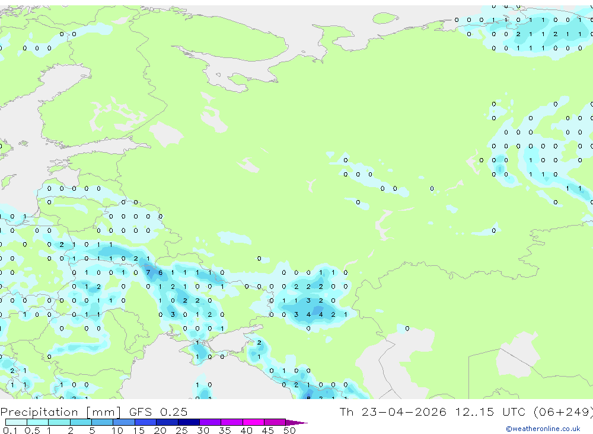Select the 1–2 mm turquoise legend swatch
Screen dimensions: 593x434
click(59, 422)
